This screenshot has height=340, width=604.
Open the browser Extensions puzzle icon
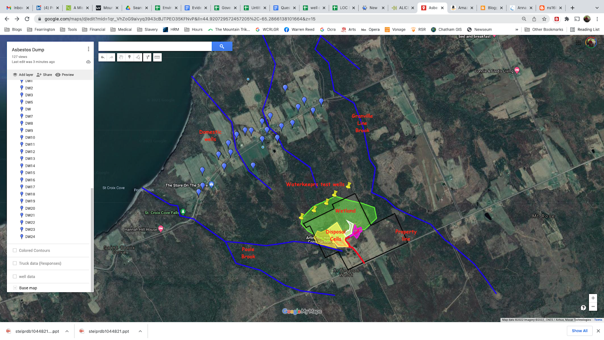pos(567,19)
